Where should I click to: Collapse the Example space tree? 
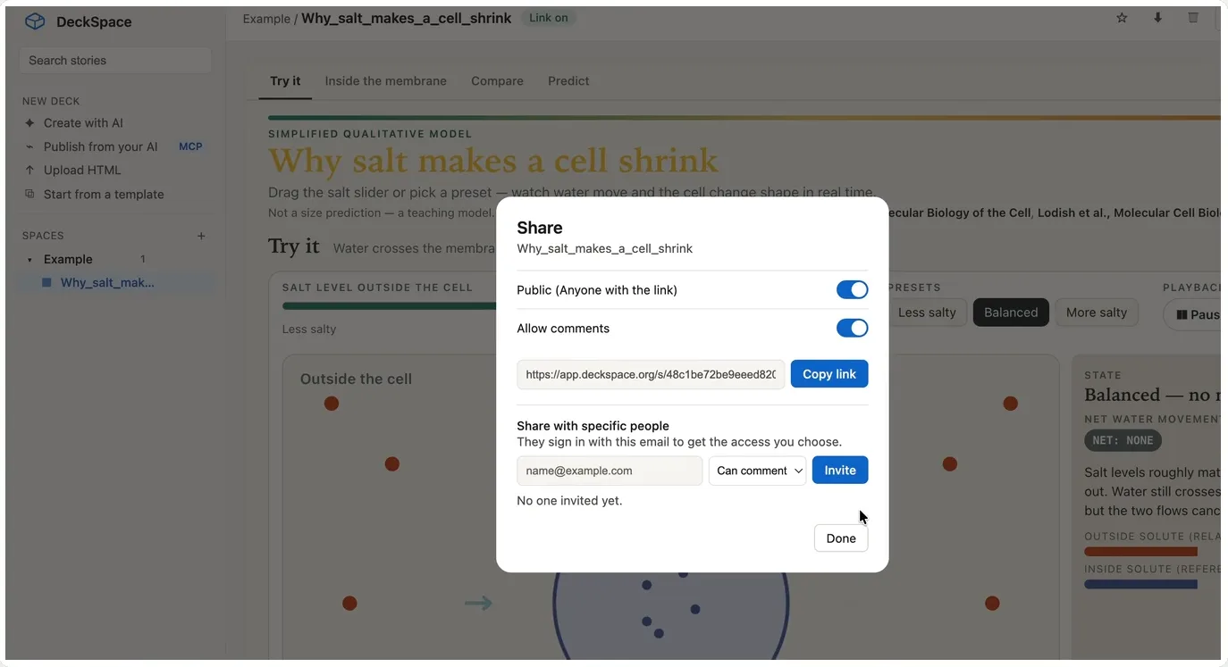pos(29,260)
